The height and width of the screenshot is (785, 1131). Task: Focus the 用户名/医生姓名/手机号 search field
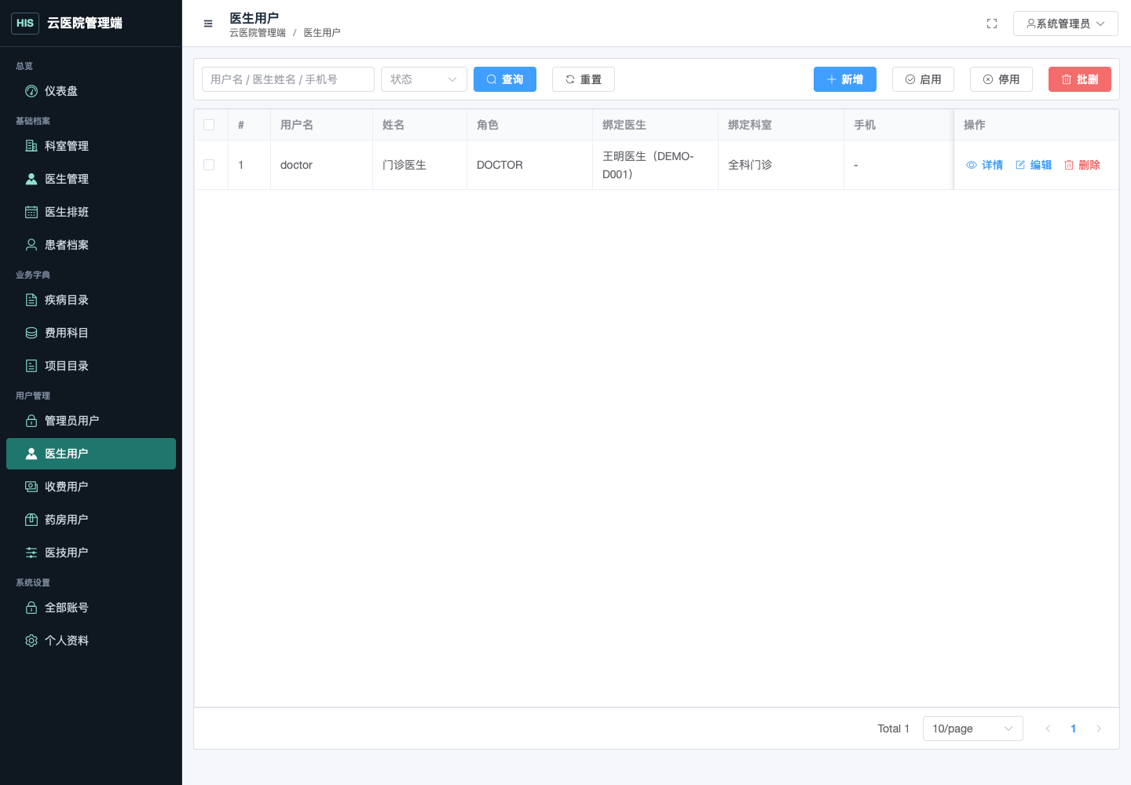tap(288, 79)
